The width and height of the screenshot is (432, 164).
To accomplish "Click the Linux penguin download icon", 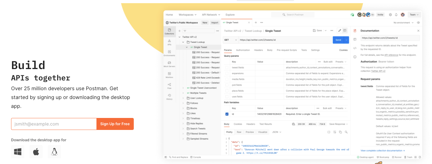I will (54, 152).
